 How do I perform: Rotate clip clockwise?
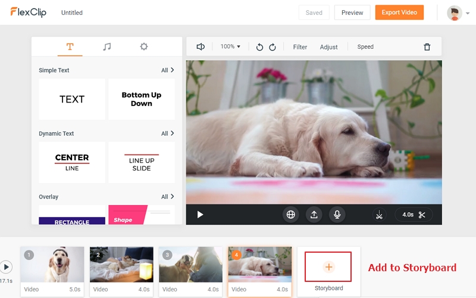[273, 47]
